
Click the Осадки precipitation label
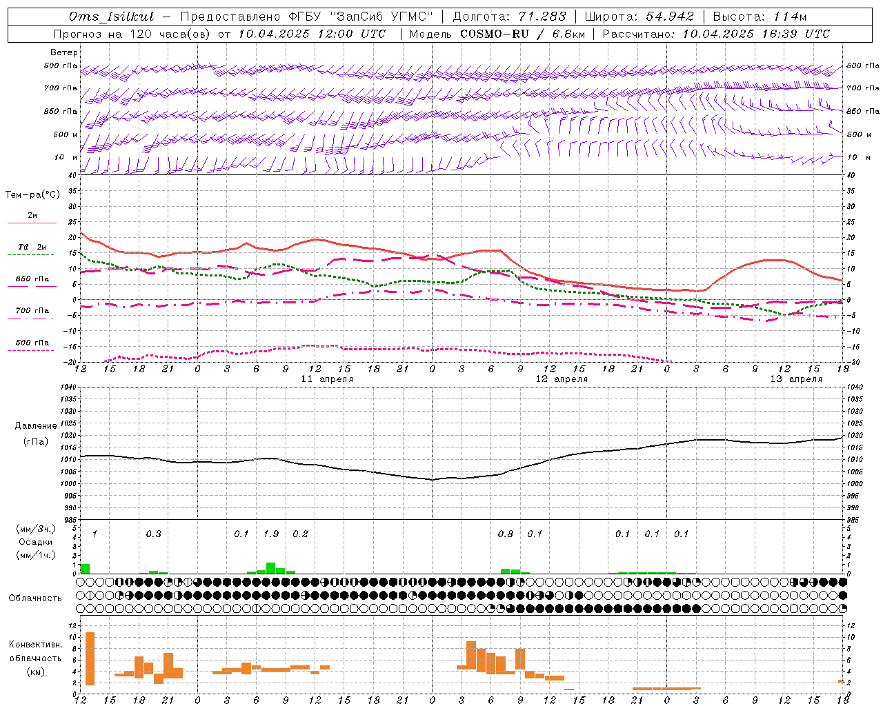point(35,542)
